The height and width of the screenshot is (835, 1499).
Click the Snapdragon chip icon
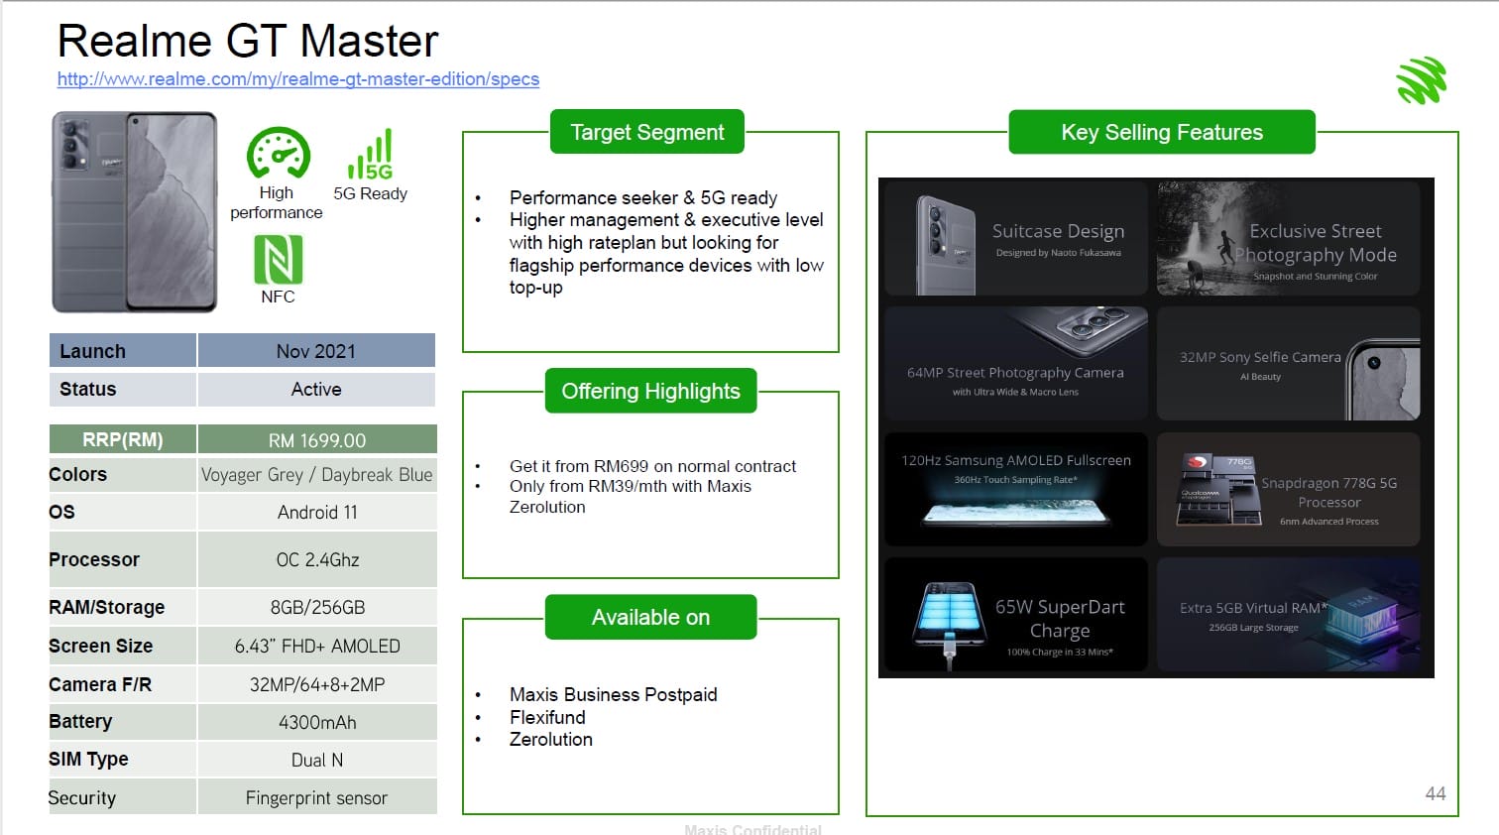[1216, 489]
